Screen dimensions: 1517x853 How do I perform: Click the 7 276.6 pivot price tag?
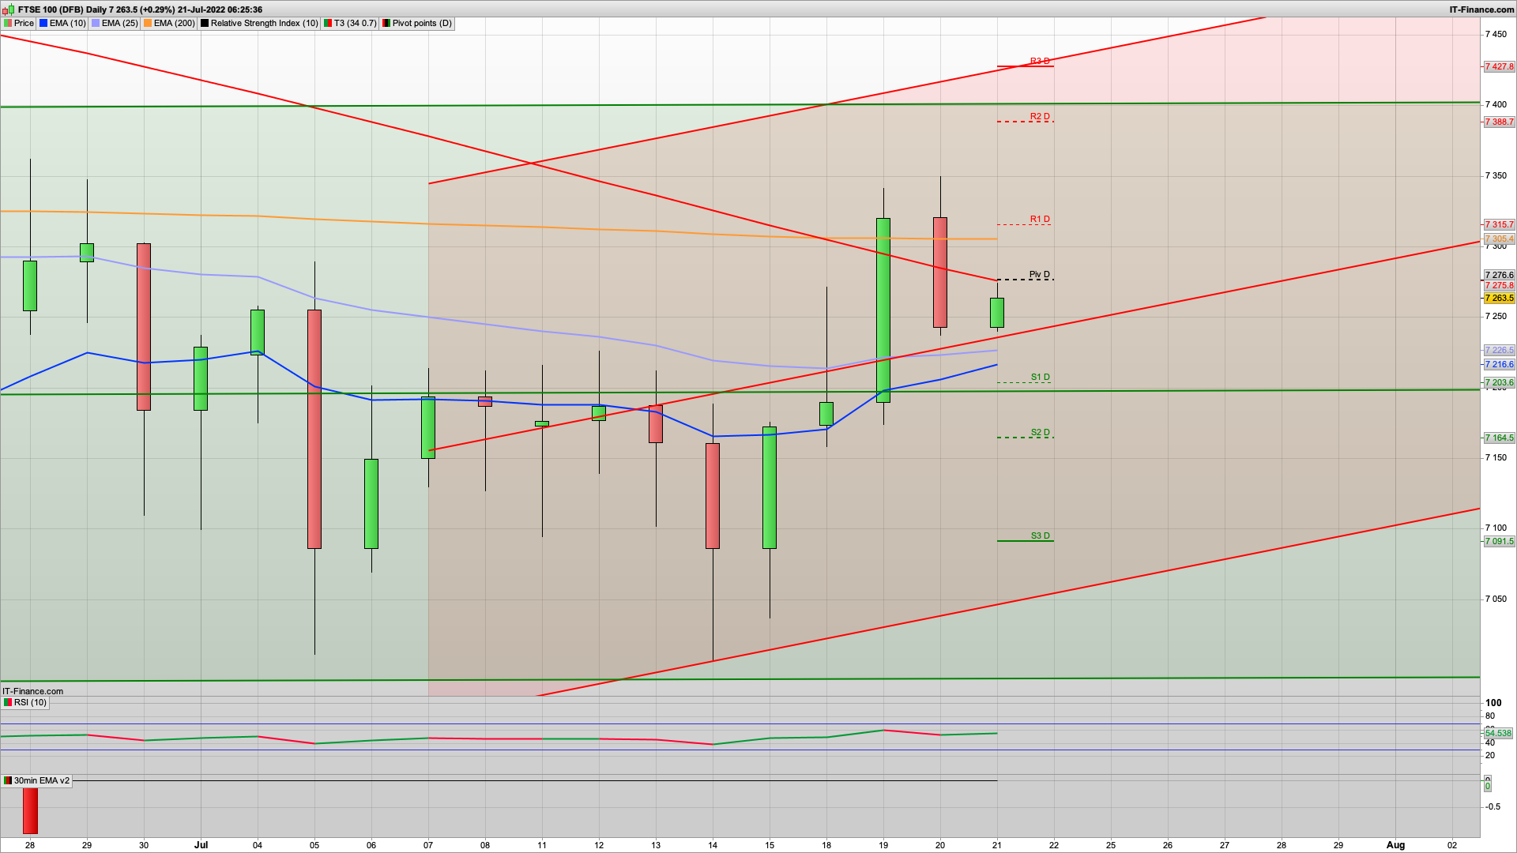1499,276
